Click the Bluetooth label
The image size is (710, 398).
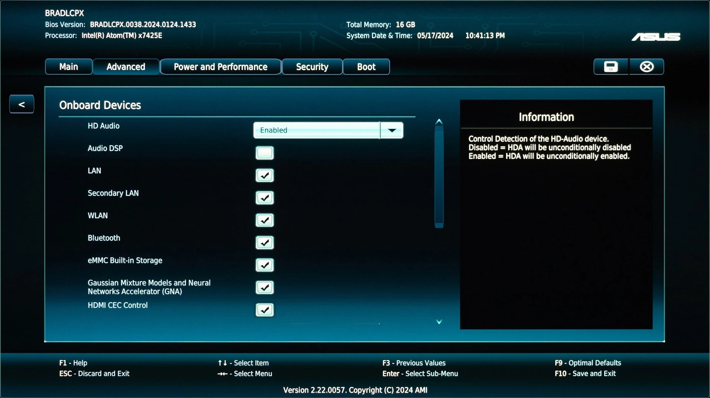104,238
